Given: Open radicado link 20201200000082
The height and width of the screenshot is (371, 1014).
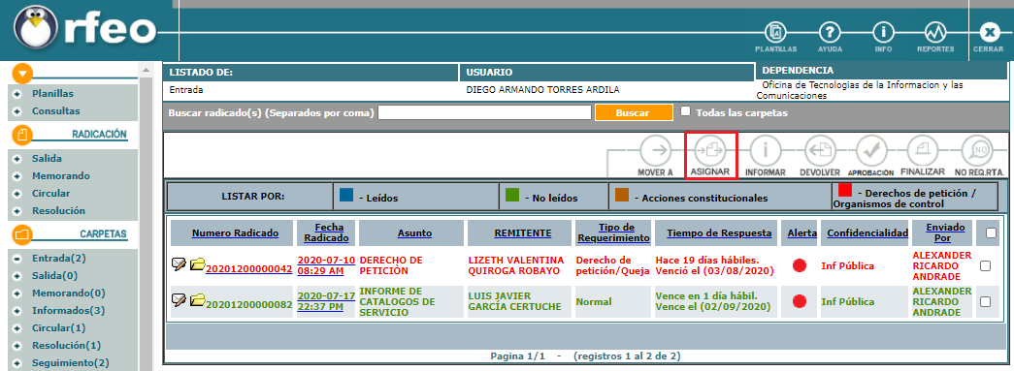Looking at the screenshot, I should (x=249, y=304).
